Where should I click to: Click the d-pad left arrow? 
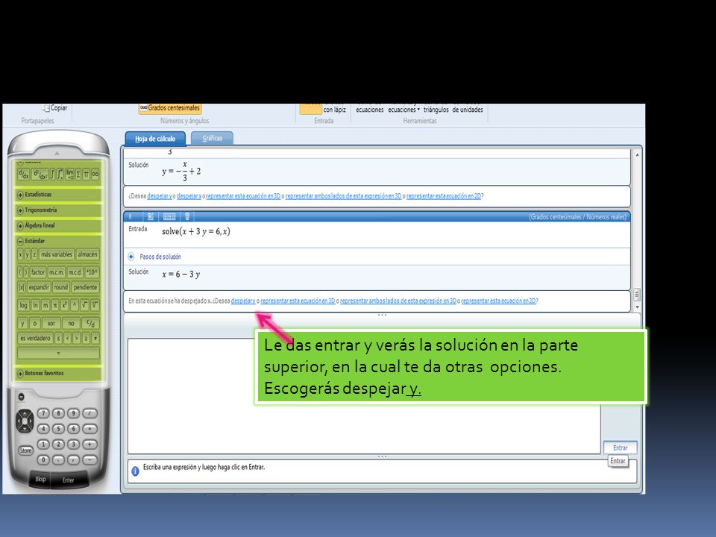click(x=19, y=421)
